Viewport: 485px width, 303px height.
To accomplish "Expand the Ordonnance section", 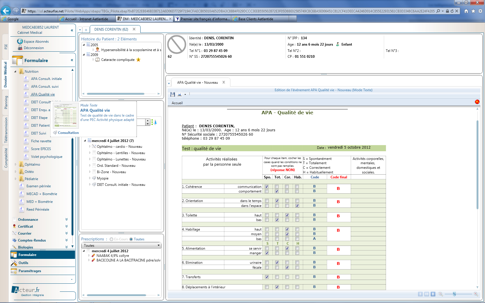I will (66, 220).
